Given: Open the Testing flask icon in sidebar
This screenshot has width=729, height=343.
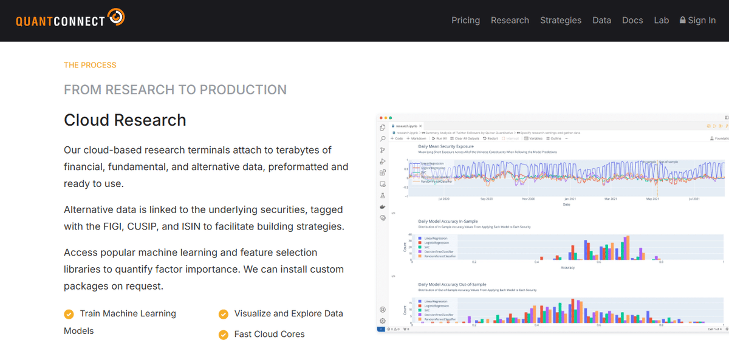Looking at the screenshot, I should point(383,195).
